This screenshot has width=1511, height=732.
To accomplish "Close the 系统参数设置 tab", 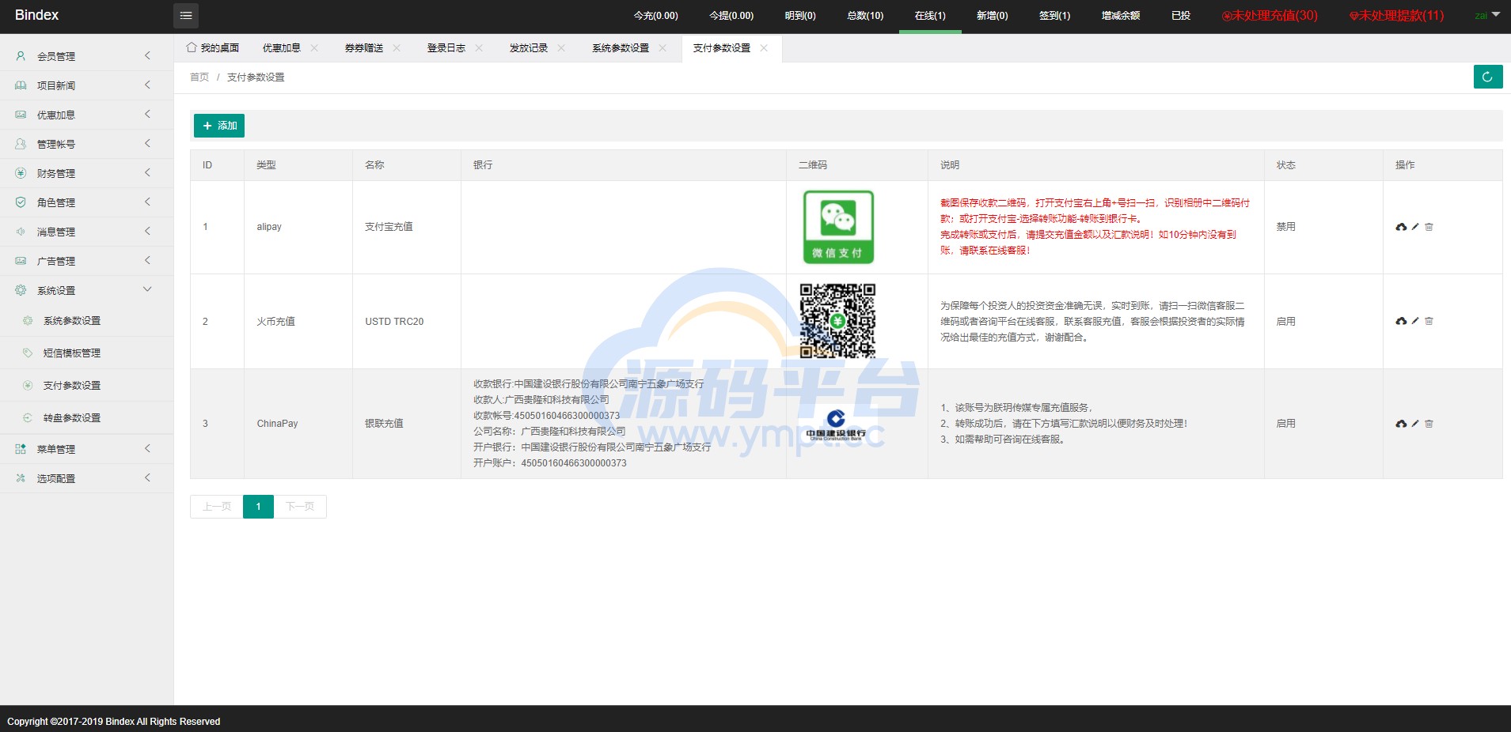I will click(662, 48).
